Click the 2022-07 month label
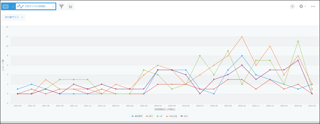 coord(200,106)
